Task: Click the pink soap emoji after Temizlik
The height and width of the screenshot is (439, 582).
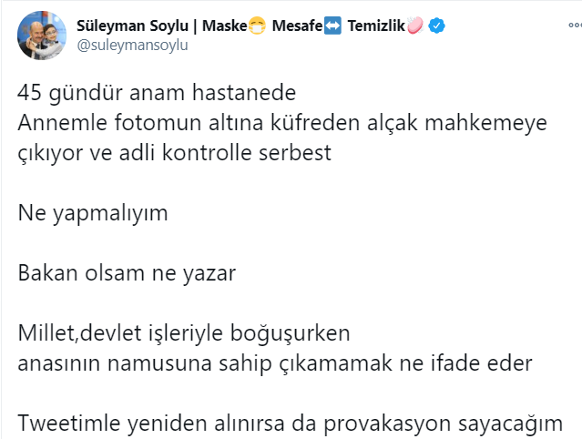Action: coord(416,26)
